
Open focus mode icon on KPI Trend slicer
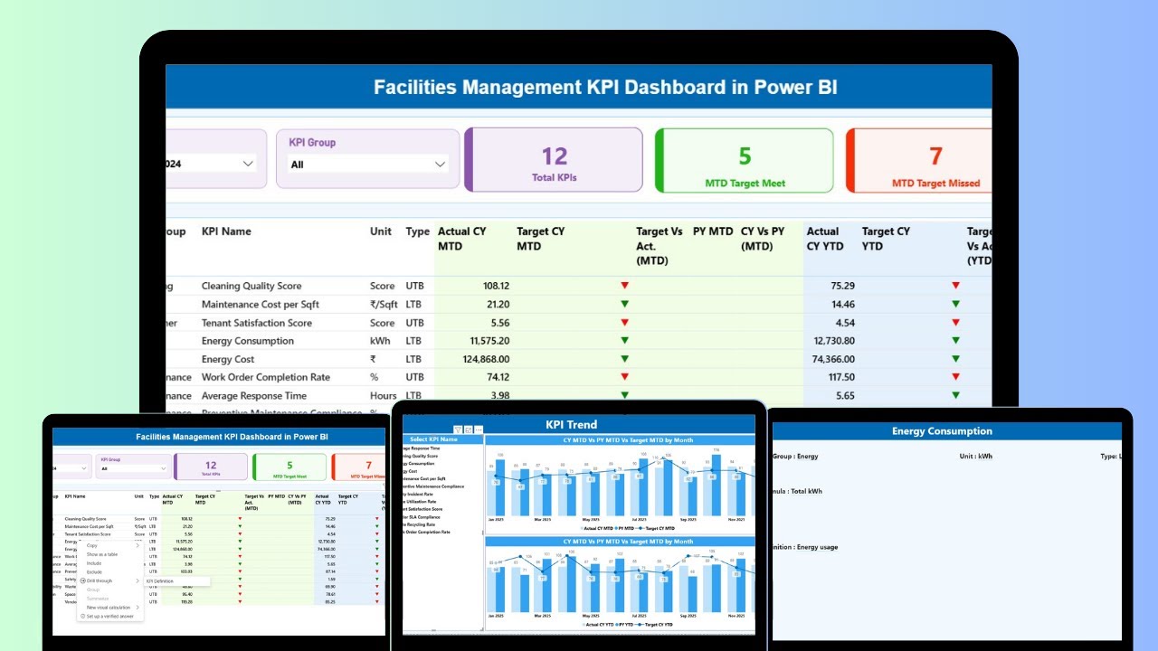point(469,429)
